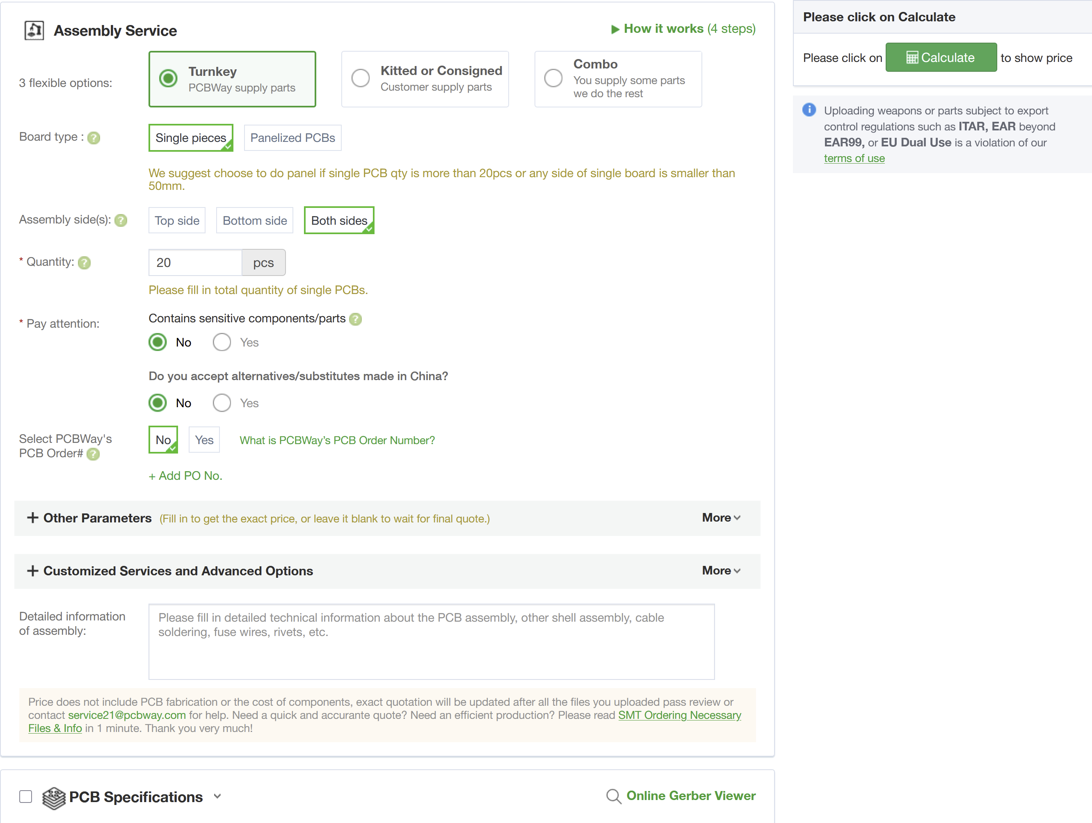Switch board type to Panelized PCBs
The height and width of the screenshot is (823, 1092).
(x=292, y=138)
